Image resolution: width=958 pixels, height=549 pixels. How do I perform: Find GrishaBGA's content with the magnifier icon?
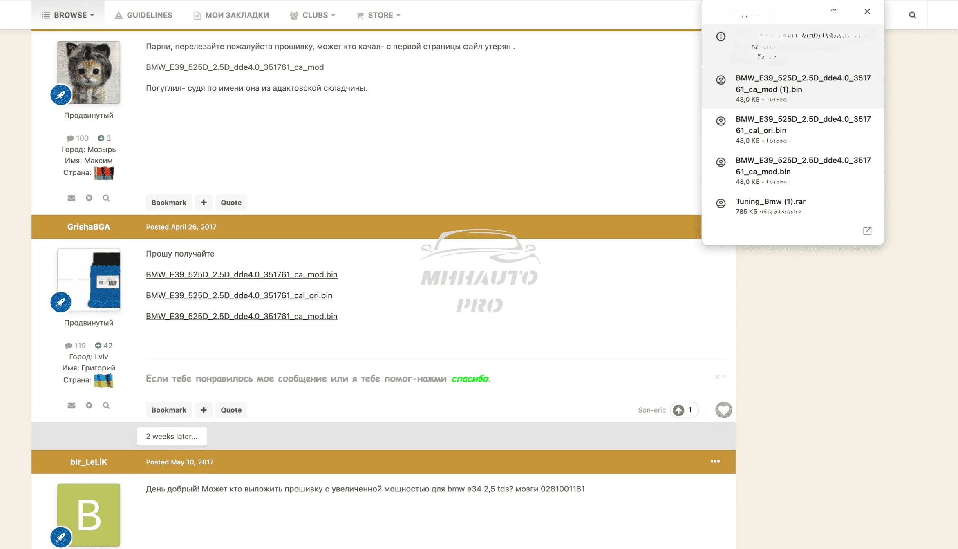point(106,406)
